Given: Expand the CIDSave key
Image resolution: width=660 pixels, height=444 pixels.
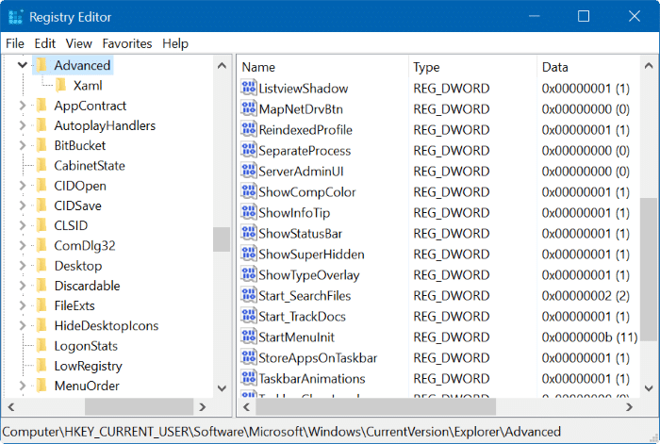Looking at the screenshot, I should pyautogui.click(x=23, y=206).
